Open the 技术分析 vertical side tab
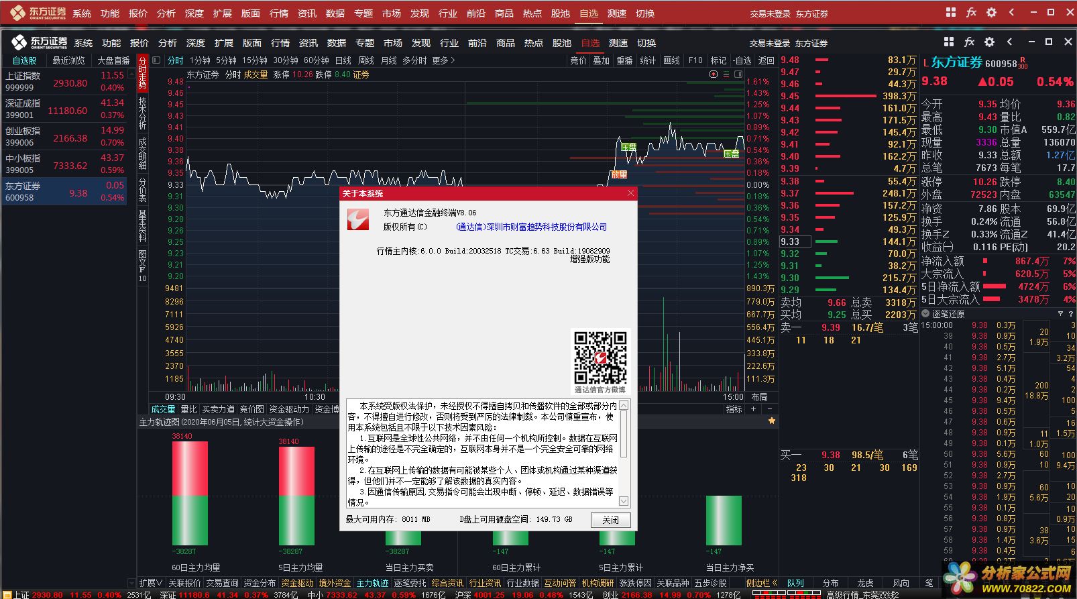Image resolution: width=1077 pixels, height=599 pixels. coord(142,113)
